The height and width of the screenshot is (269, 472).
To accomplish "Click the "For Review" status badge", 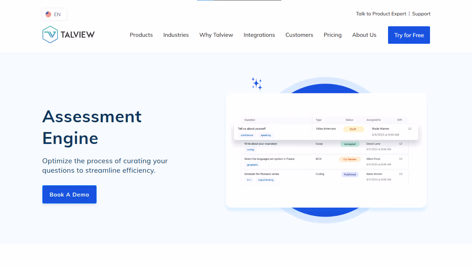I will click(350, 159).
